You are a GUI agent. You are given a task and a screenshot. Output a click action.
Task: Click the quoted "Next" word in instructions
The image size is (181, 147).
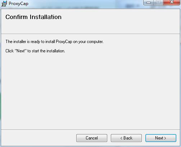click(21, 51)
